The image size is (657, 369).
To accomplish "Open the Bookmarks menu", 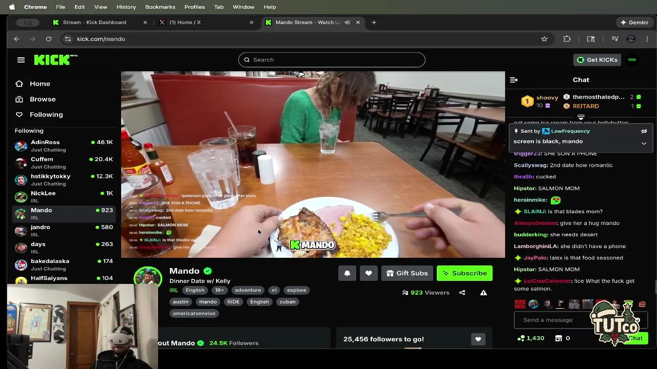I will coord(160,7).
